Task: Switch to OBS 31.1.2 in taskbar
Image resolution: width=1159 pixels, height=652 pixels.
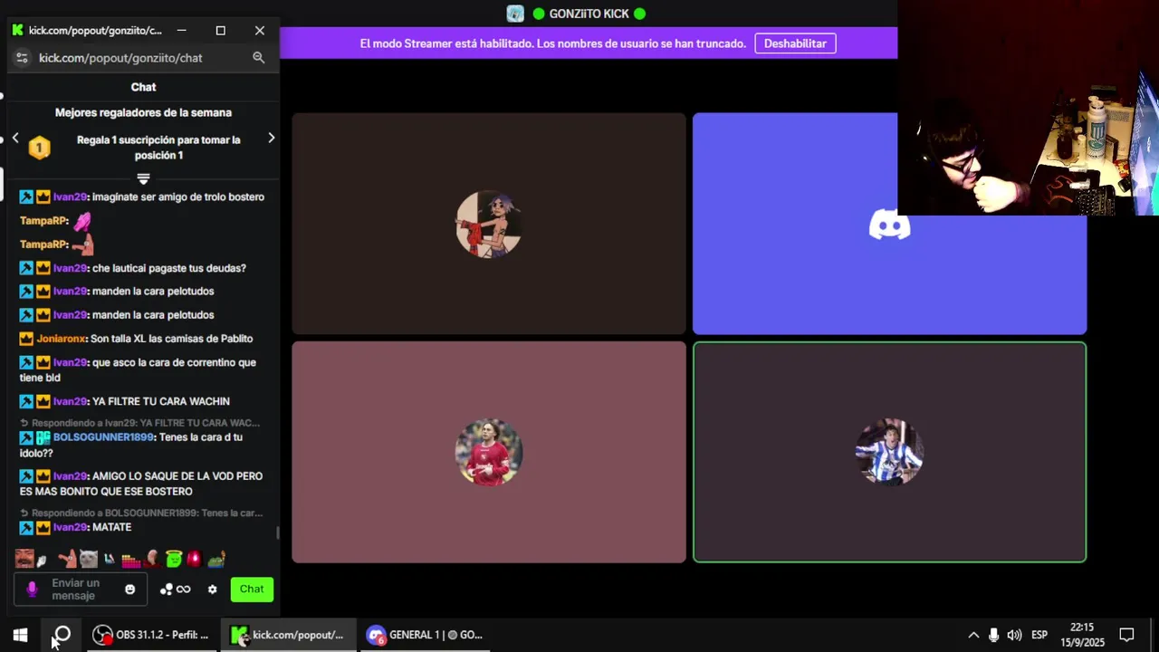Action: coord(152,635)
